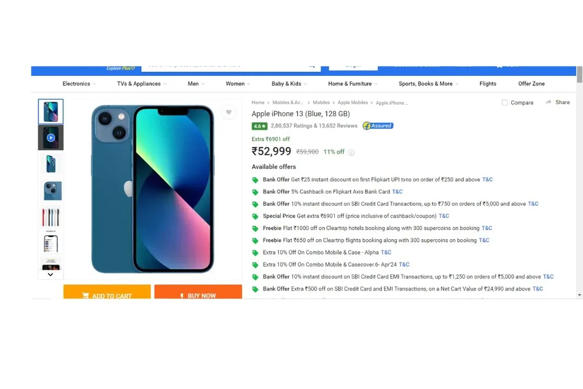Go to the Flights menu item
This screenshot has width=583, height=389.
tap(487, 84)
